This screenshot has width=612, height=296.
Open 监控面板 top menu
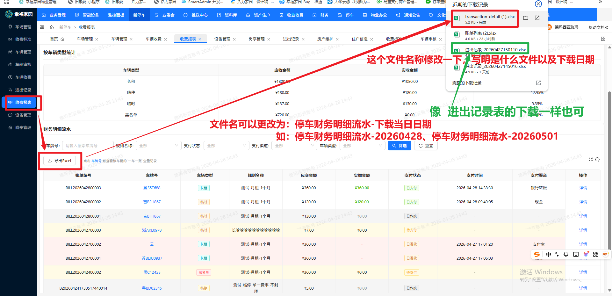(116, 15)
